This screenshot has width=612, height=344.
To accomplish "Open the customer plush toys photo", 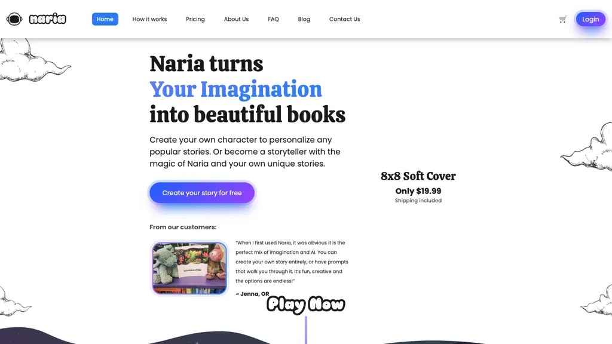I will 189,268.
